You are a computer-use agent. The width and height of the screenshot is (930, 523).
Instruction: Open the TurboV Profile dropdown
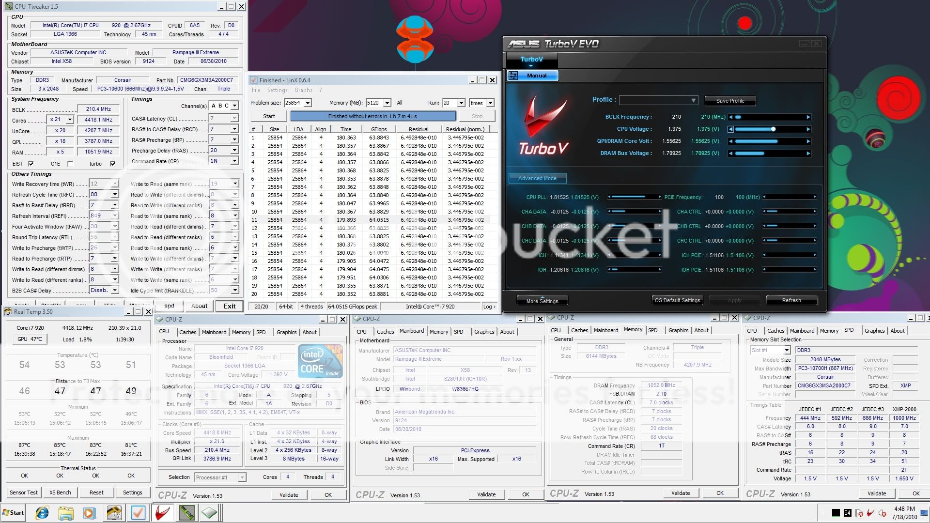coord(694,100)
